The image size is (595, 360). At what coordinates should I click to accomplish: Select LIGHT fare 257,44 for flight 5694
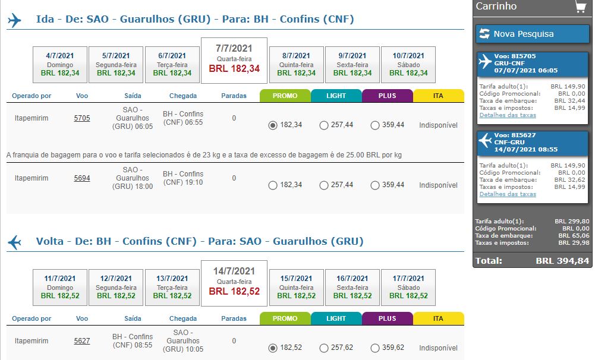point(324,185)
